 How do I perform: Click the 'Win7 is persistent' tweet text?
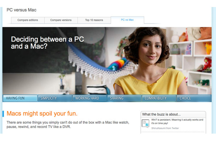click(177, 121)
